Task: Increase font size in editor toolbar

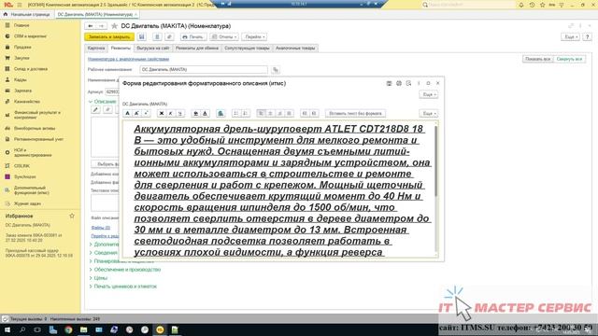Action: (x=136, y=114)
